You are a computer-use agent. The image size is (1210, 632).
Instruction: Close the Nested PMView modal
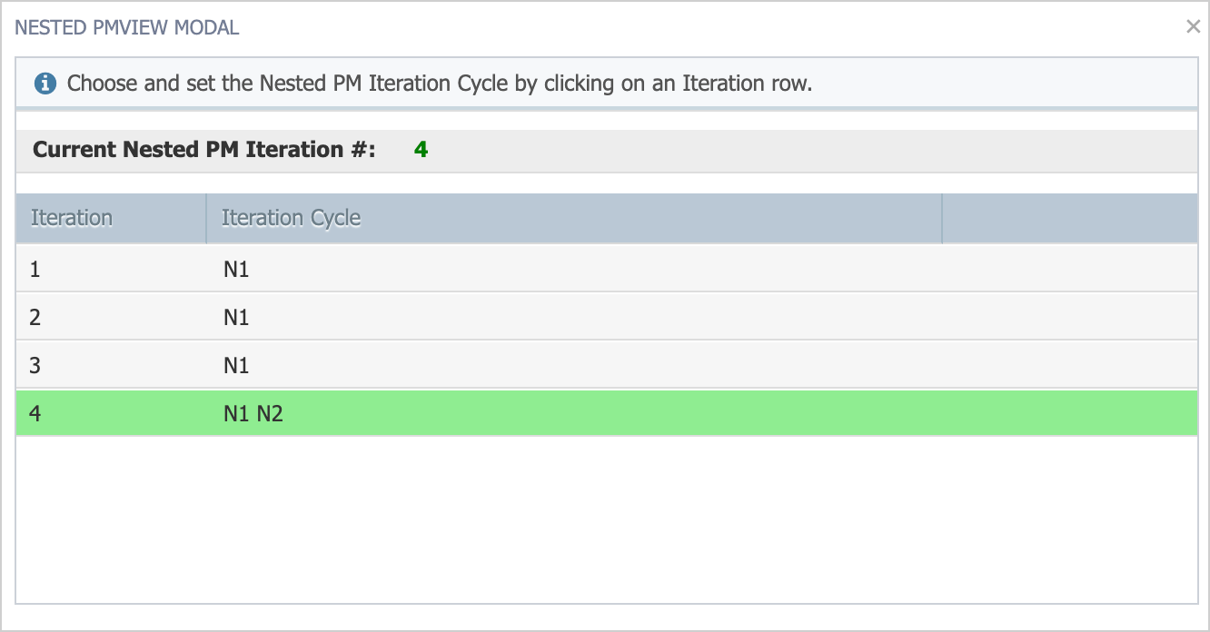1193,27
